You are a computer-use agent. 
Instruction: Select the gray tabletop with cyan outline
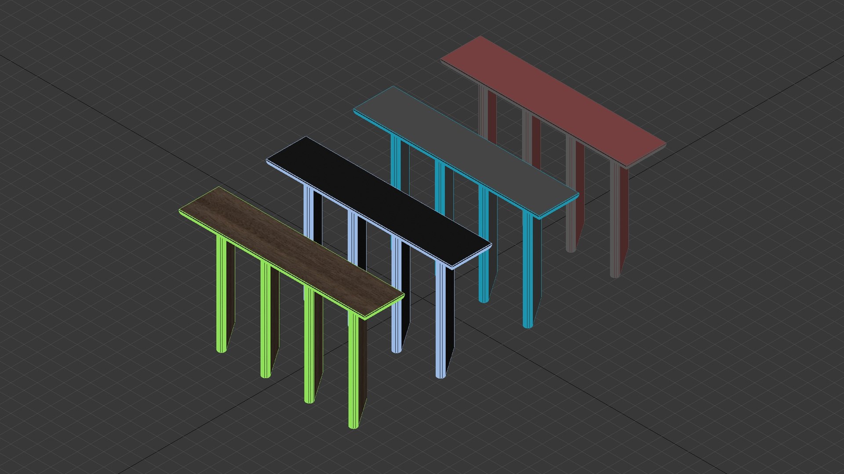point(466,152)
